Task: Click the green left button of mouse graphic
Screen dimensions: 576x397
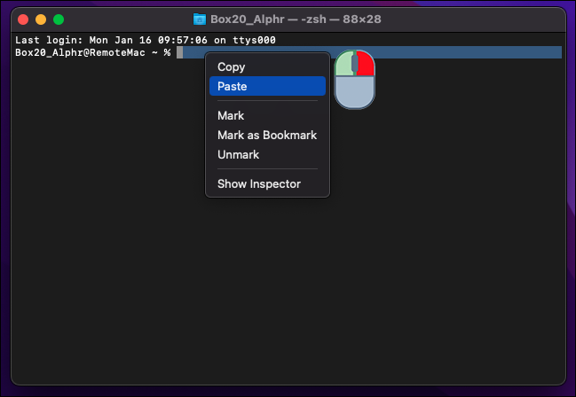Action: pyautogui.click(x=343, y=65)
